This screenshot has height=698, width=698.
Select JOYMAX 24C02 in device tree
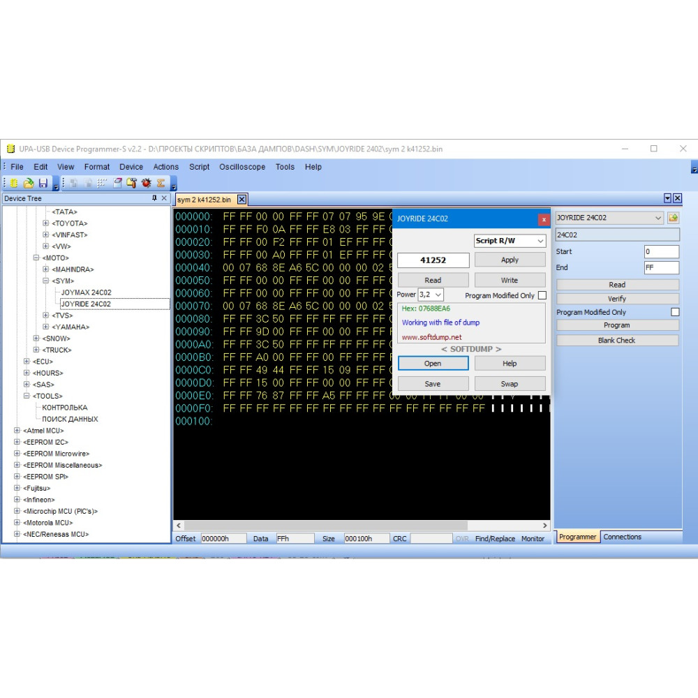coord(87,292)
